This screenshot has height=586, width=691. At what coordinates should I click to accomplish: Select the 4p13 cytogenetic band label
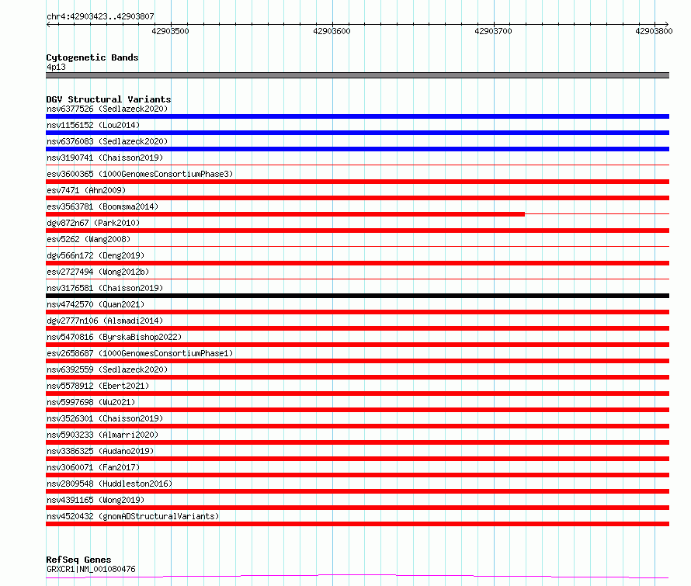pyautogui.click(x=56, y=67)
